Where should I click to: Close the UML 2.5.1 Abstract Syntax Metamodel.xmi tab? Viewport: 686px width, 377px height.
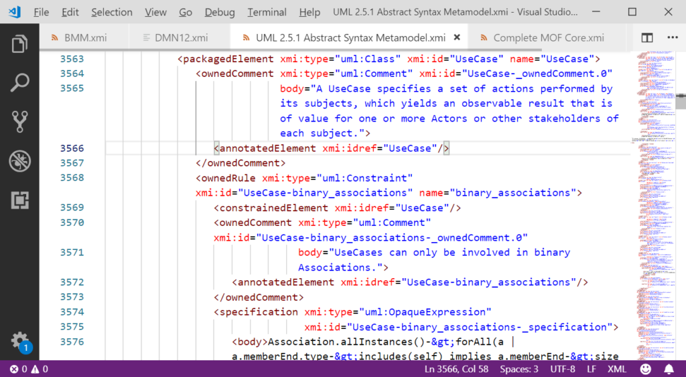point(457,38)
